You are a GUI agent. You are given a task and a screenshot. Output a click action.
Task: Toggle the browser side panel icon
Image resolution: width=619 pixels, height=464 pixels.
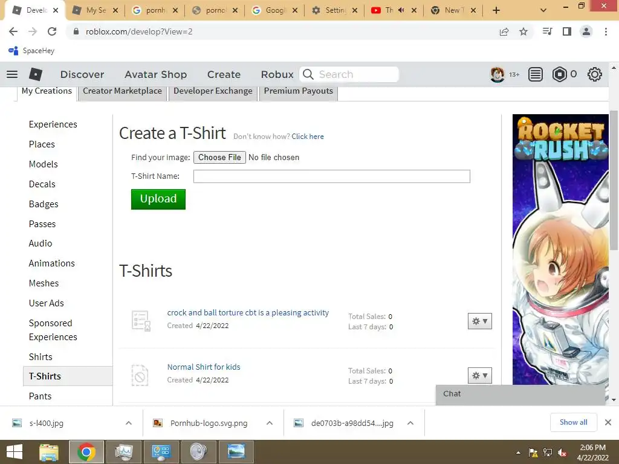click(x=567, y=31)
